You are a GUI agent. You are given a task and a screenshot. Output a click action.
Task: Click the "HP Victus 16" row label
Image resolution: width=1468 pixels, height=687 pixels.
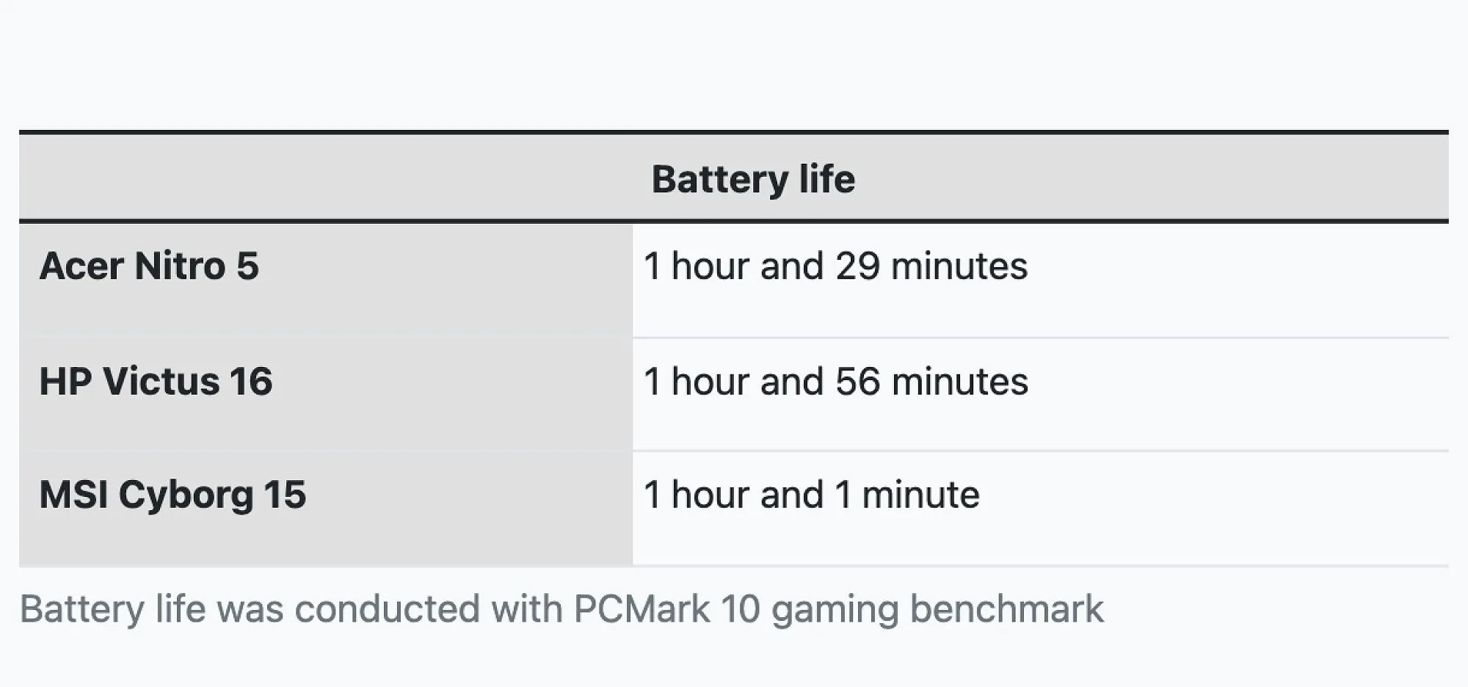(x=156, y=382)
